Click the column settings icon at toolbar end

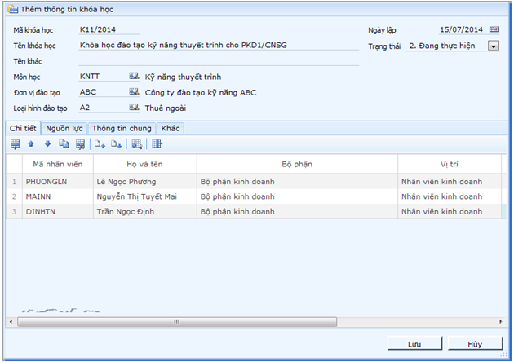tap(157, 144)
